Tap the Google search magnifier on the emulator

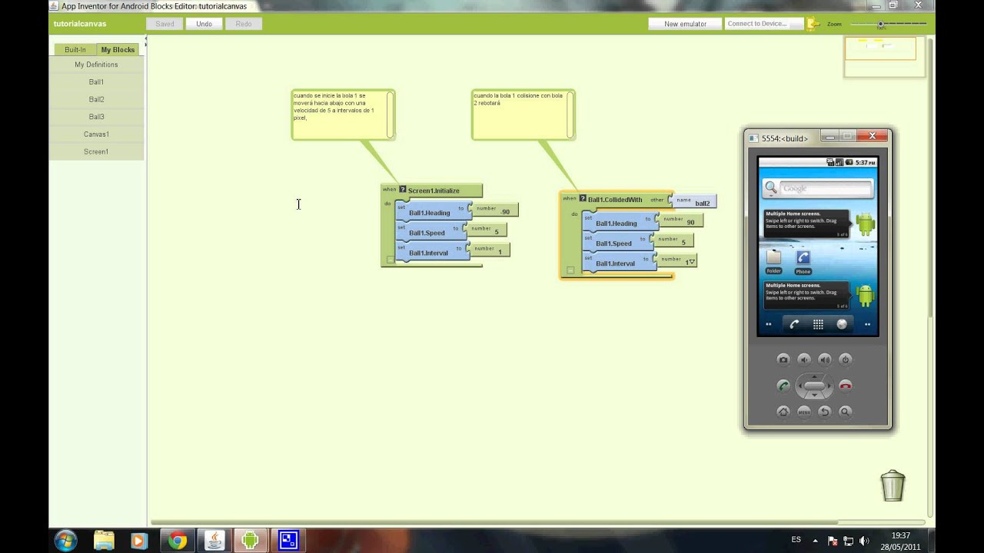pos(771,188)
